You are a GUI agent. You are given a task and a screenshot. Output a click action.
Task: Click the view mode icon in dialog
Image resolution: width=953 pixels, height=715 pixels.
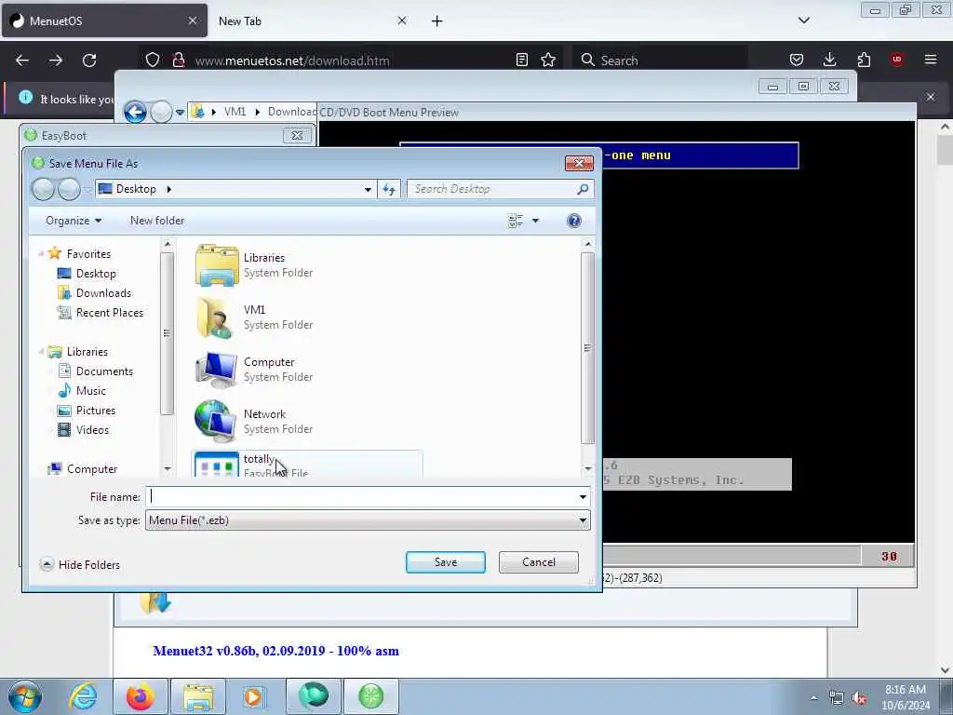pyautogui.click(x=516, y=221)
